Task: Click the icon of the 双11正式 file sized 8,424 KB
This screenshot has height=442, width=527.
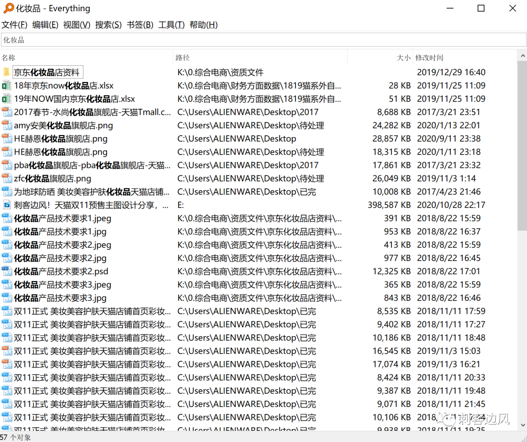Action: tap(6, 378)
